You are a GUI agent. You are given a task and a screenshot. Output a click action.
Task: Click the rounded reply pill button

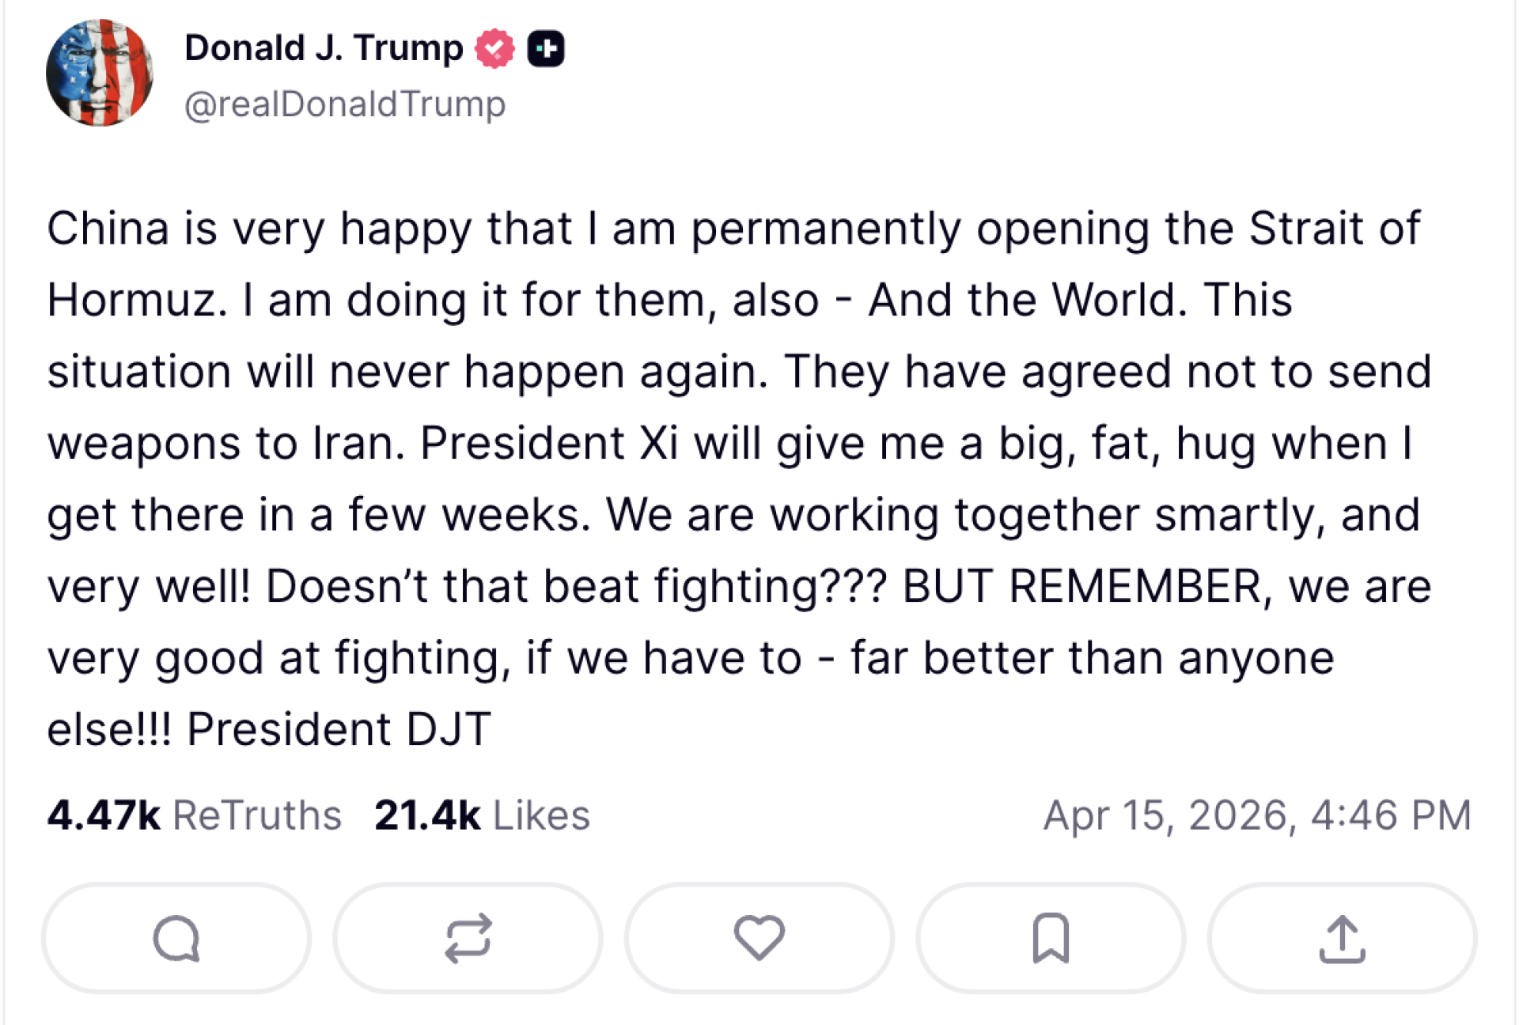click(176, 937)
